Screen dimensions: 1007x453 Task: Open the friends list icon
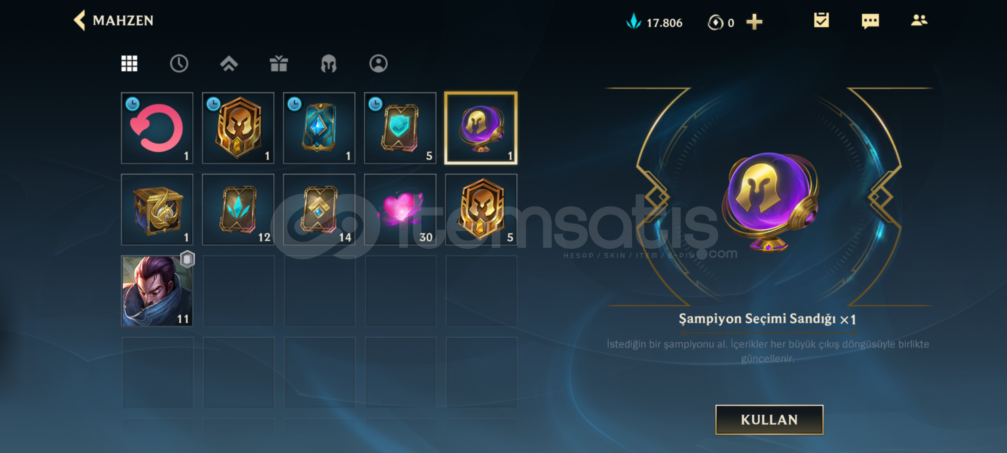(x=919, y=20)
